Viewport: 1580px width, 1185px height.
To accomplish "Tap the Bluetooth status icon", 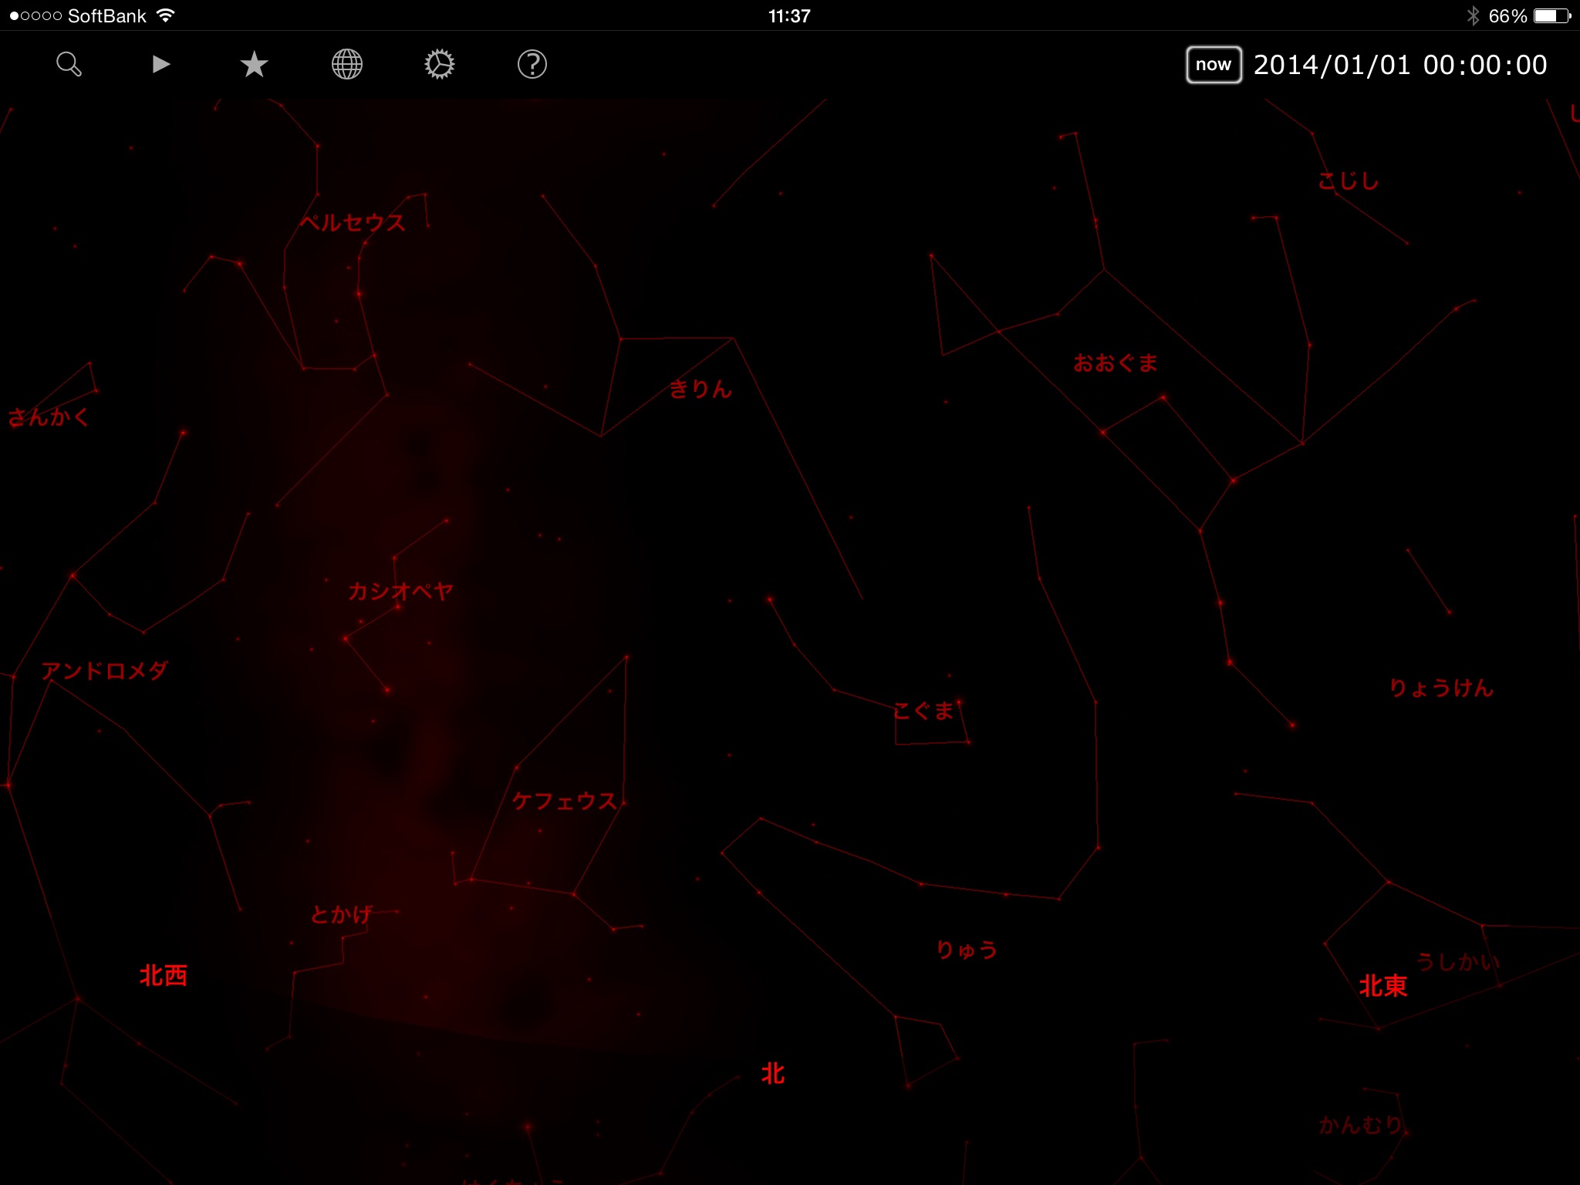I will coord(1473,15).
